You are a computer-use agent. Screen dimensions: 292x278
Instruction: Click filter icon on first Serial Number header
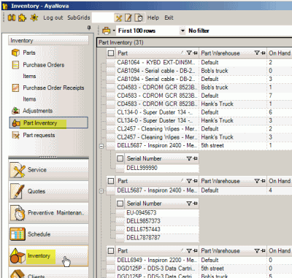tap(189, 158)
